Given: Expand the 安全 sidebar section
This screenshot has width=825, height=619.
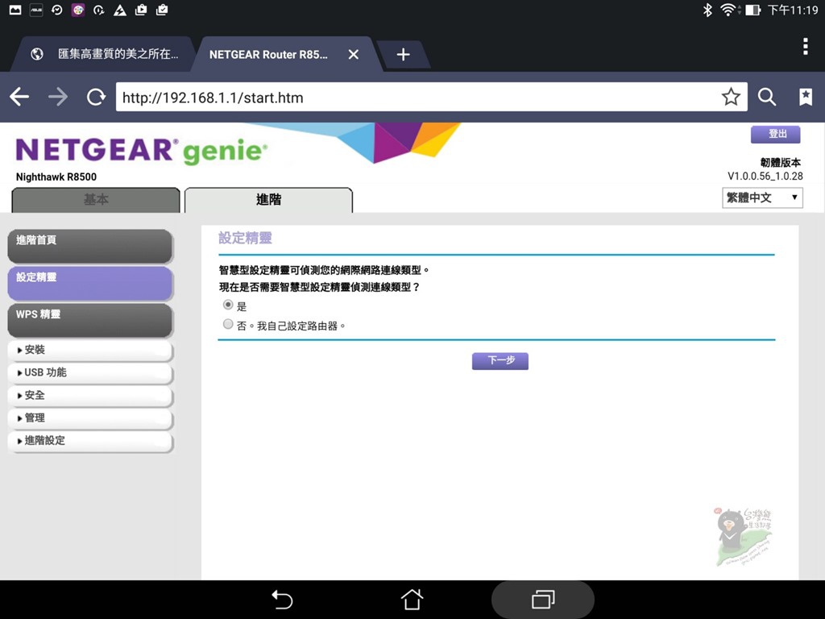Looking at the screenshot, I should tap(90, 395).
